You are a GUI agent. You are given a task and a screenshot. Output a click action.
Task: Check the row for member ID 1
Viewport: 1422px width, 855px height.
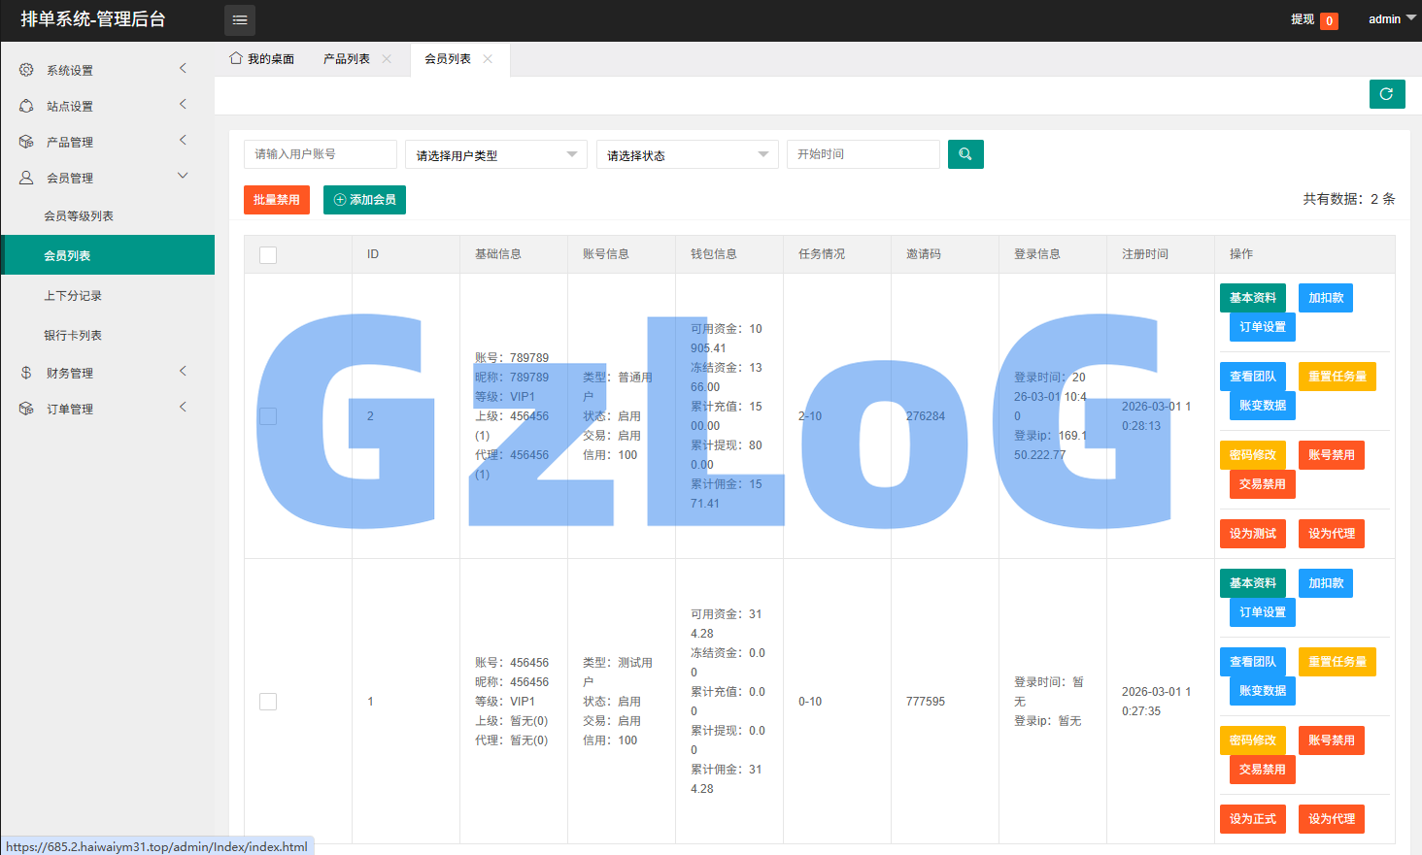[x=268, y=702]
